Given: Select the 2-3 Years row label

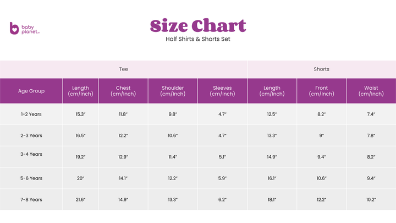Looking at the screenshot, I should pos(31,135).
